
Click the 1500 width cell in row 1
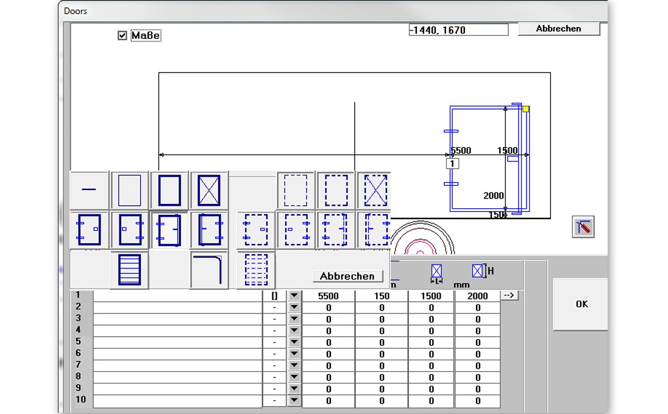tap(431, 296)
